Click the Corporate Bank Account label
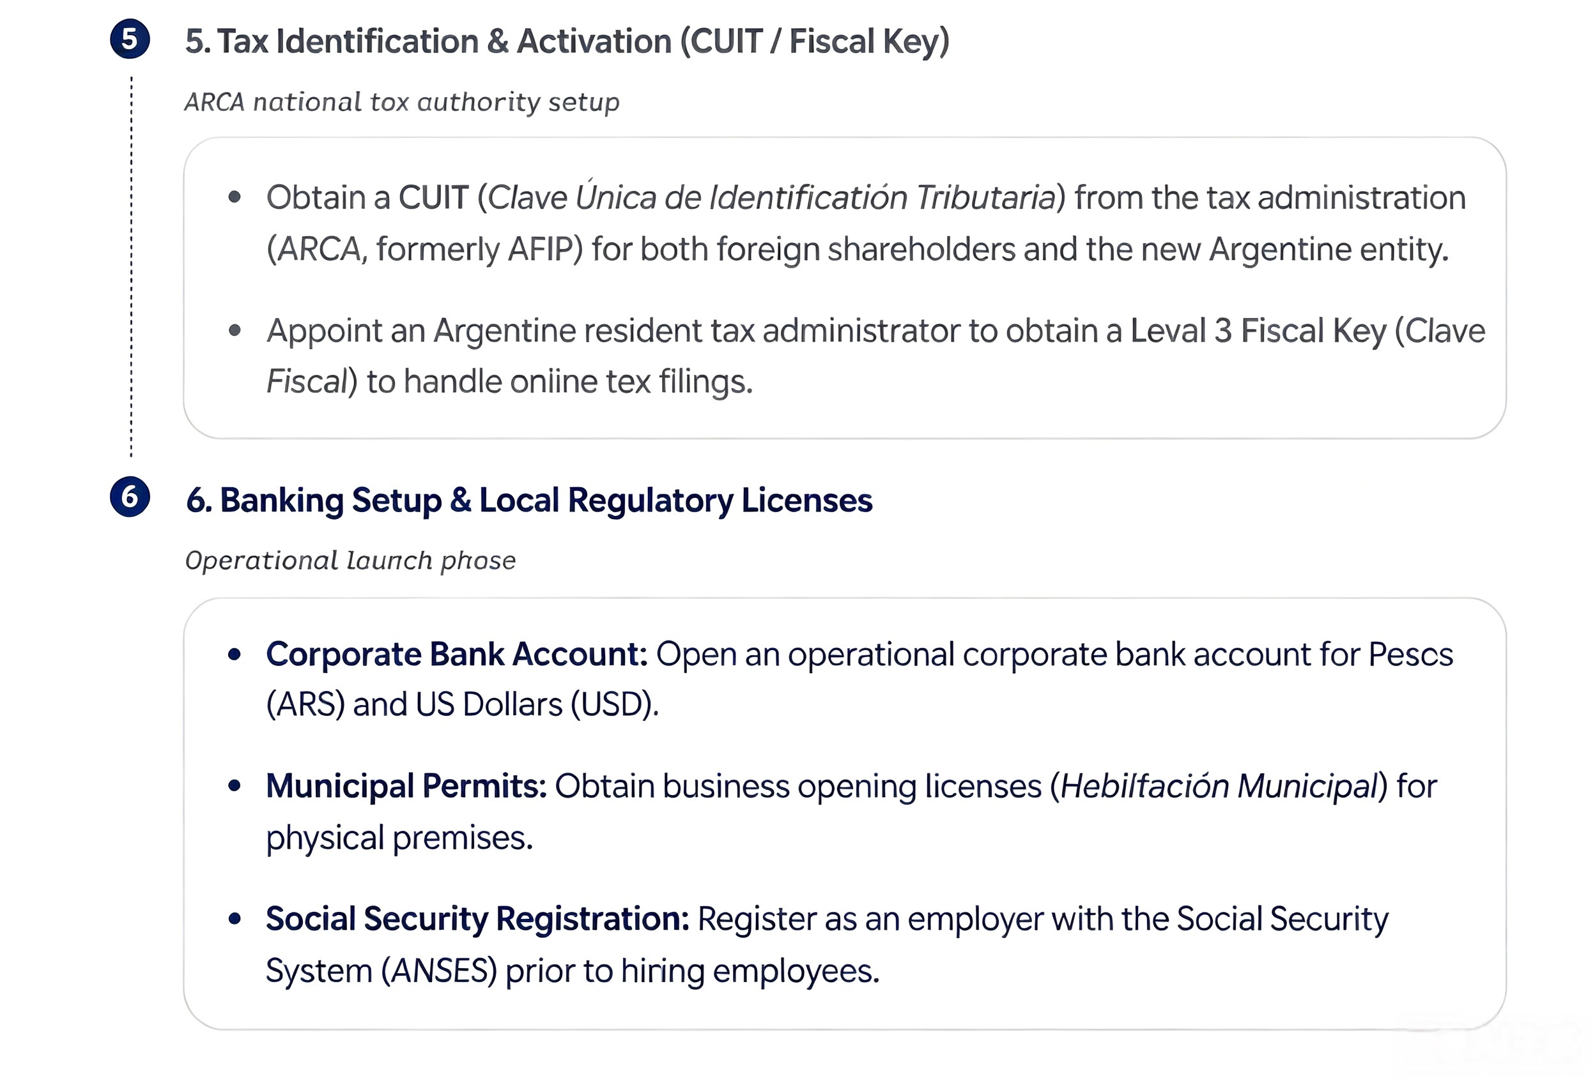Viewport: 1595px width, 1083px height. point(456,654)
